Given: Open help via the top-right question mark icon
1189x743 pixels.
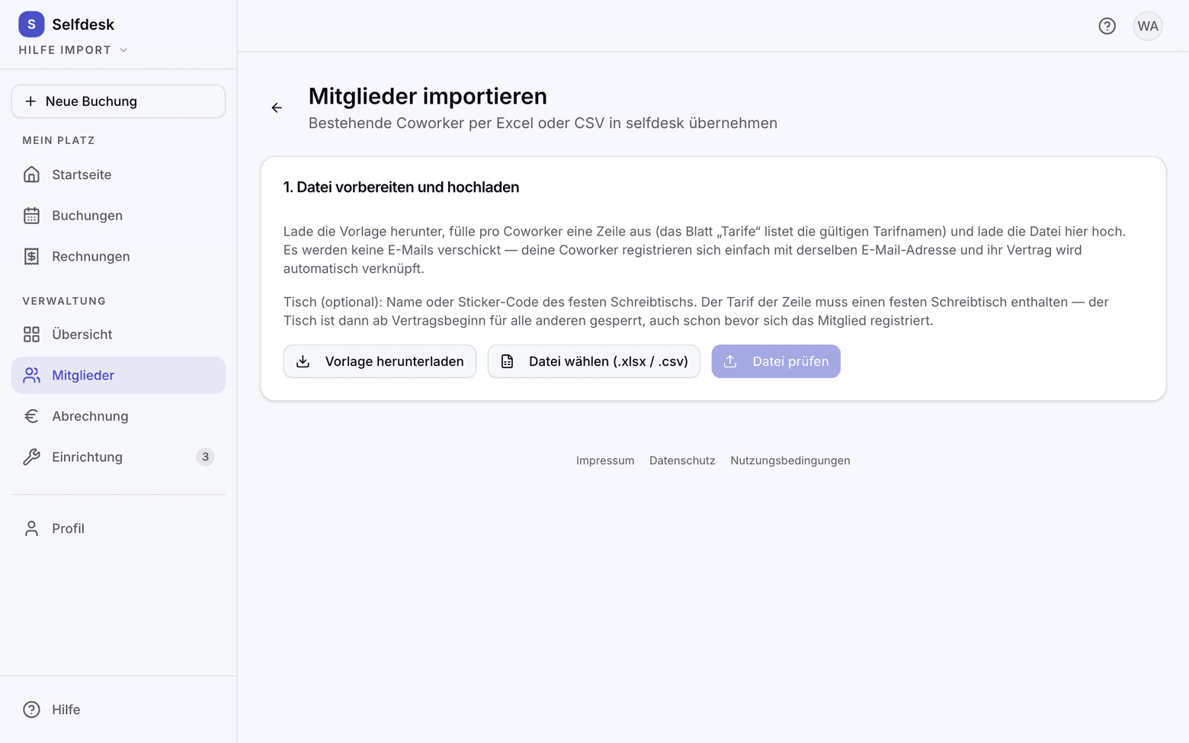Looking at the screenshot, I should [1107, 26].
